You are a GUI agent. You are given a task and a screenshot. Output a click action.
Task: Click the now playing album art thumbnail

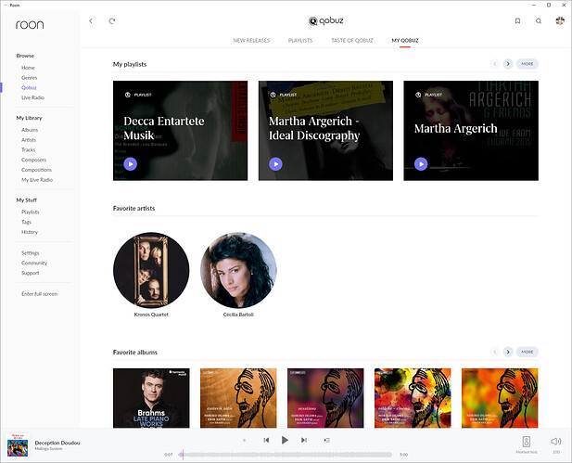pos(18,445)
